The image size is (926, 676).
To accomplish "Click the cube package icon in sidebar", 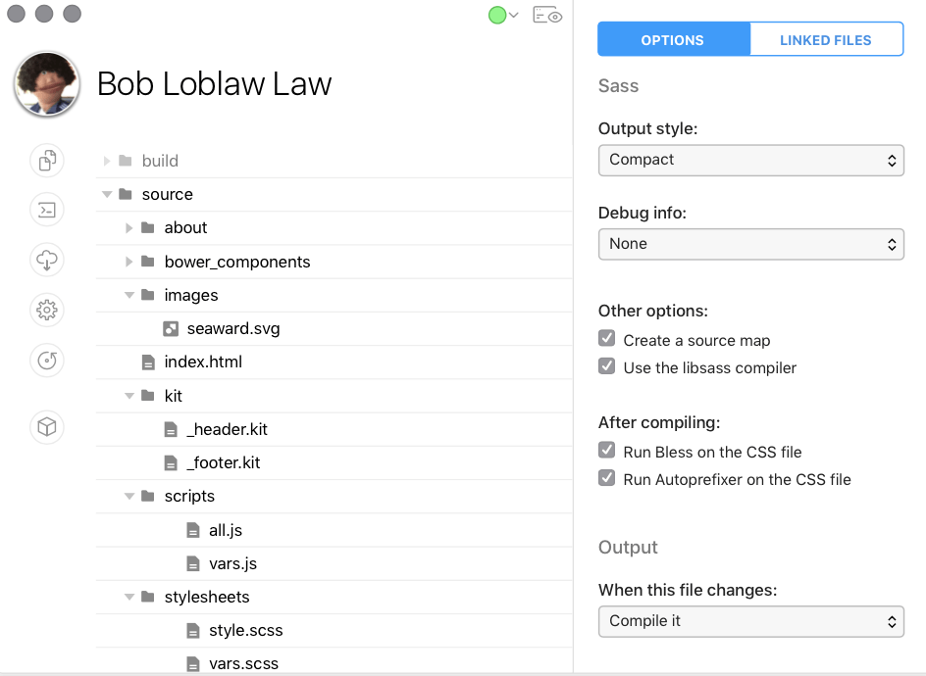I will [x=47, y=426].
